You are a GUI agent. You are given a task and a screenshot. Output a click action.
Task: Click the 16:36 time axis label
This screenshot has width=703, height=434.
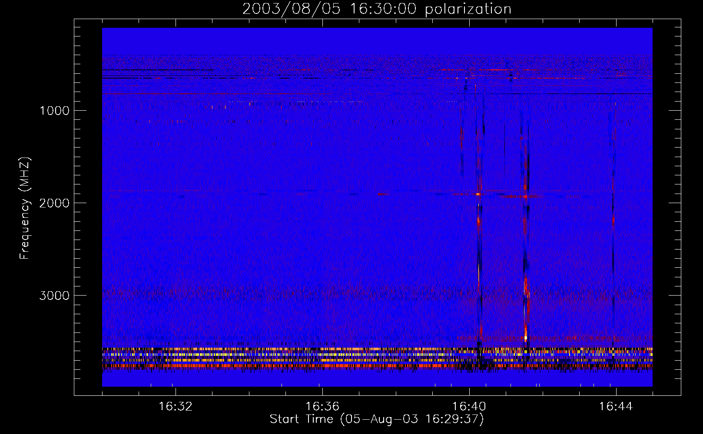322,407
